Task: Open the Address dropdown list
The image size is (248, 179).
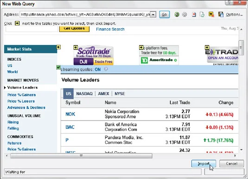Action: 153,14
